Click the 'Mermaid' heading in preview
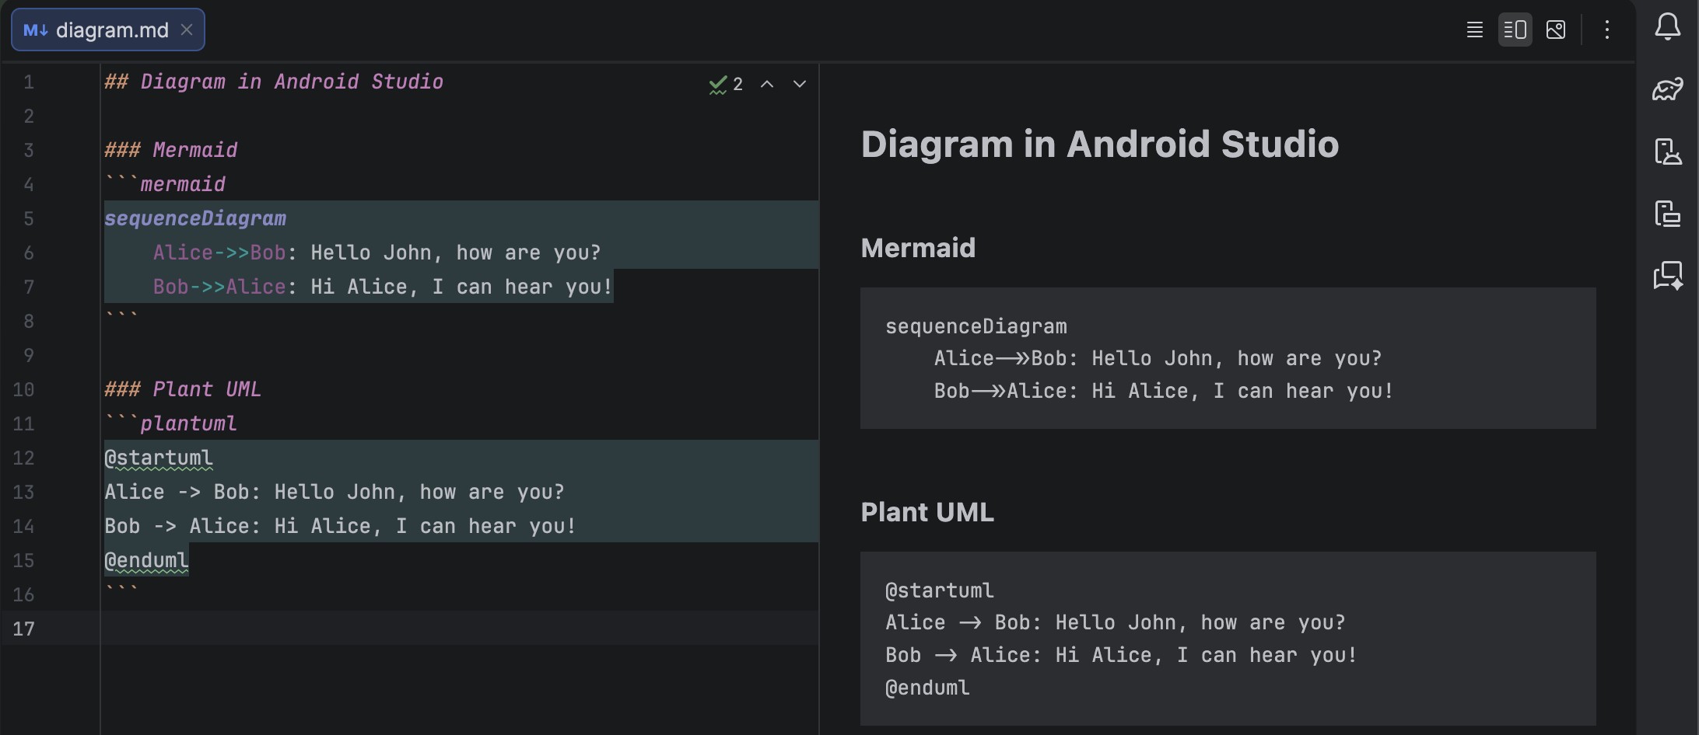 pyautogui.click(x=918, y=248)
